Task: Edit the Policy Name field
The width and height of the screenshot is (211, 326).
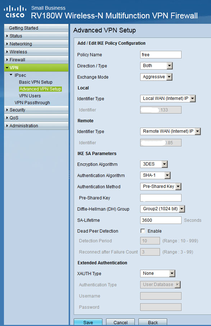Action: [161, 55]
